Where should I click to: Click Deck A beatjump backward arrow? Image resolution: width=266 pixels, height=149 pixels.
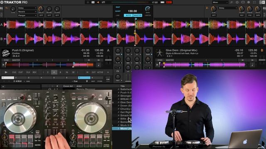point(89,60)
